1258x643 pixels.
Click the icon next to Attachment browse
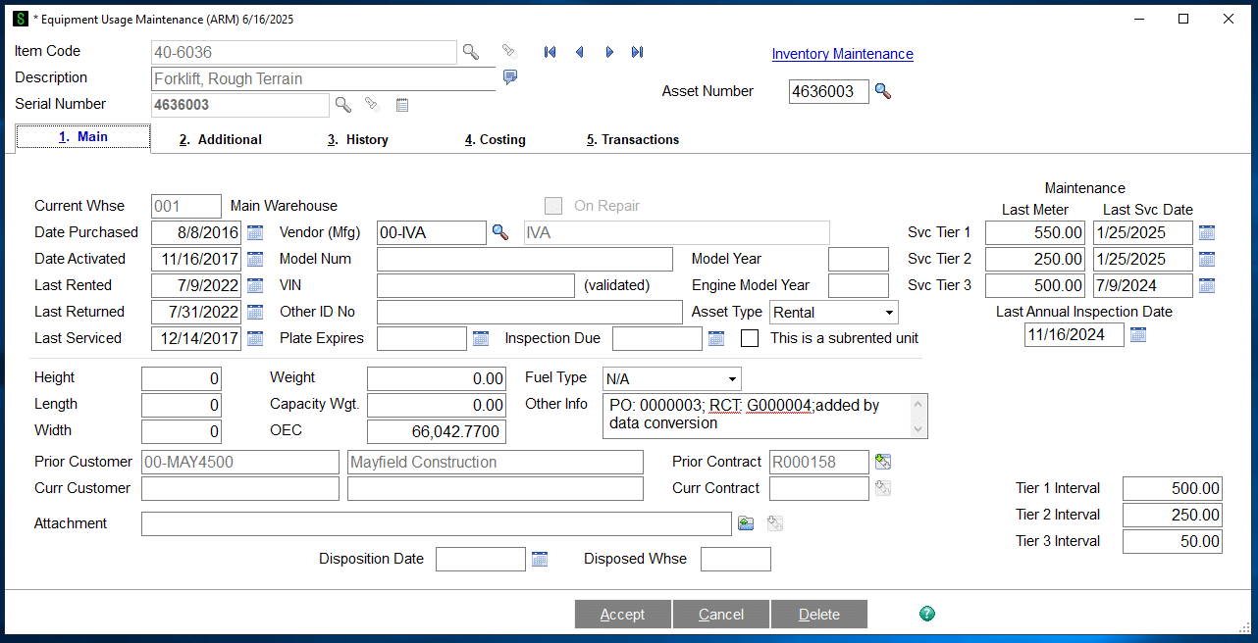775,523
